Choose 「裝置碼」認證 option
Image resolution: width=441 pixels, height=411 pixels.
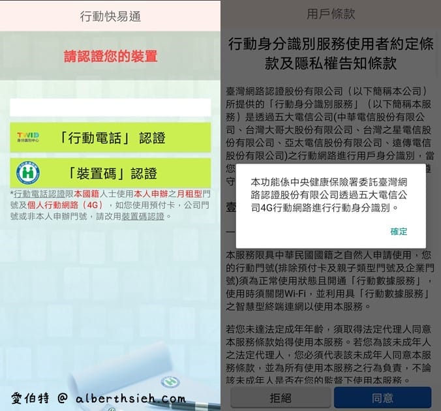pyautogui.click(x=110, y=173)
